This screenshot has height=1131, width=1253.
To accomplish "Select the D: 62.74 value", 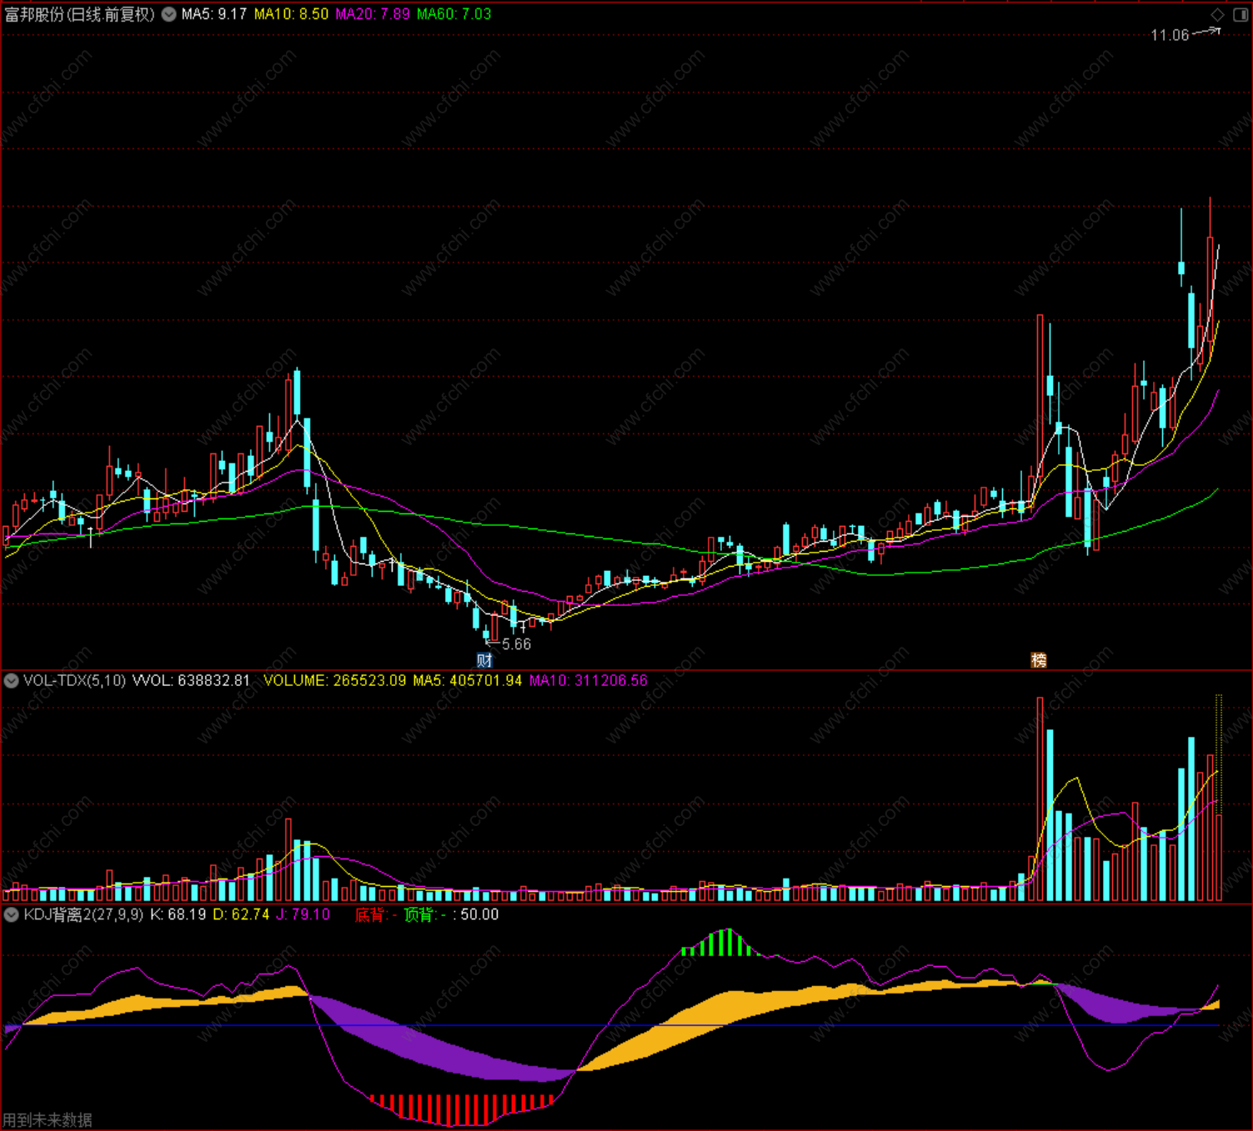I will click(241, 915).
